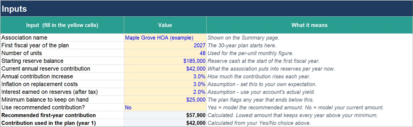Click 'What the association puts into reserves' note

click(x=271, y=69)
